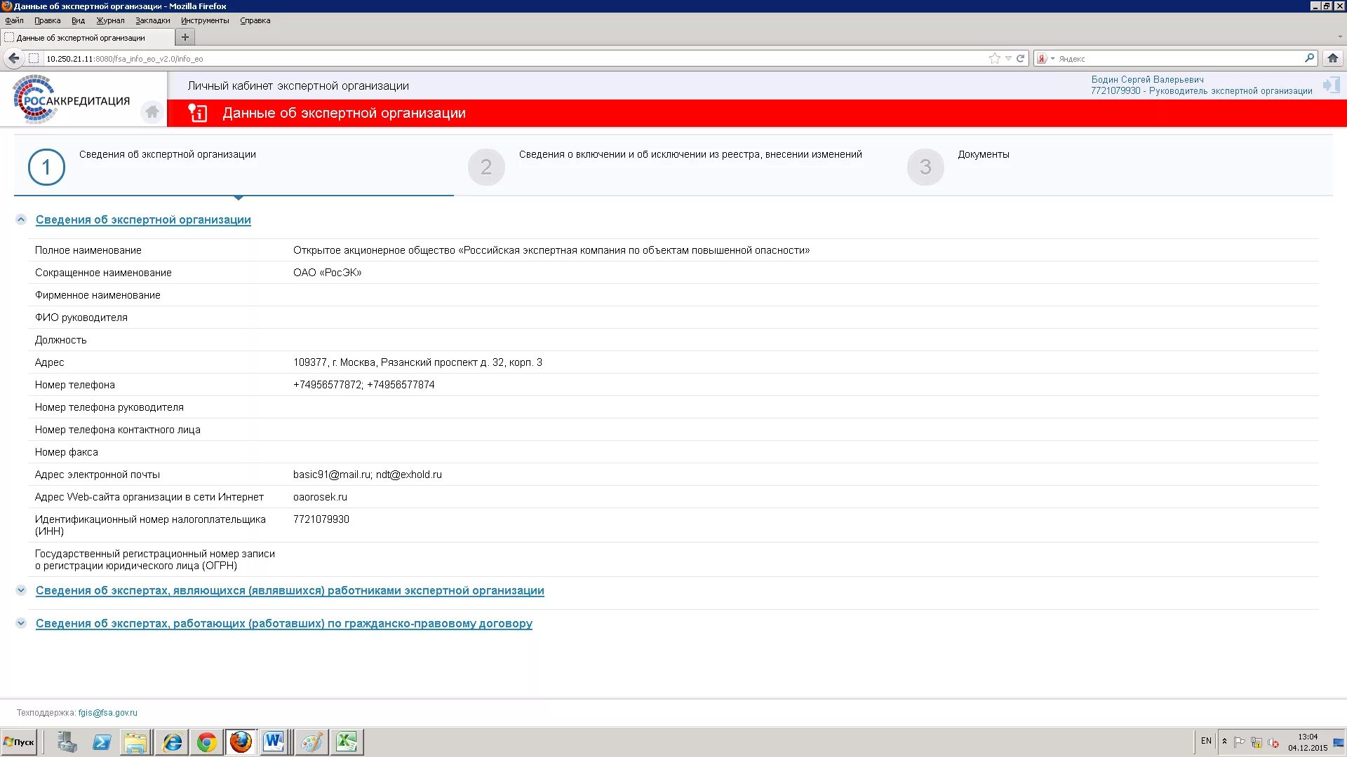The width and height of the screenshot is (1347, 757).
Task: Click the Action Center flag tray icon
Action: (1240, 742)
